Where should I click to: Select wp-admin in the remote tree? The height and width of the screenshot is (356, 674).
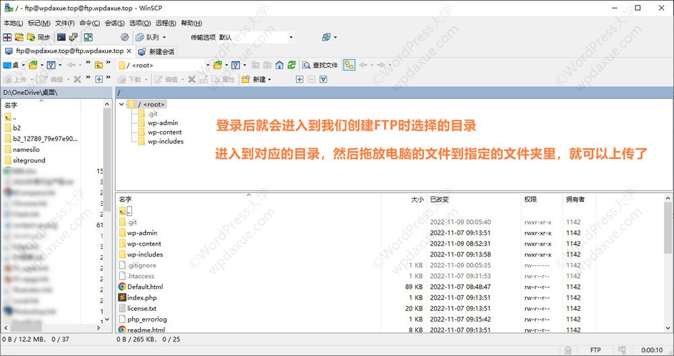coord(162,123)
